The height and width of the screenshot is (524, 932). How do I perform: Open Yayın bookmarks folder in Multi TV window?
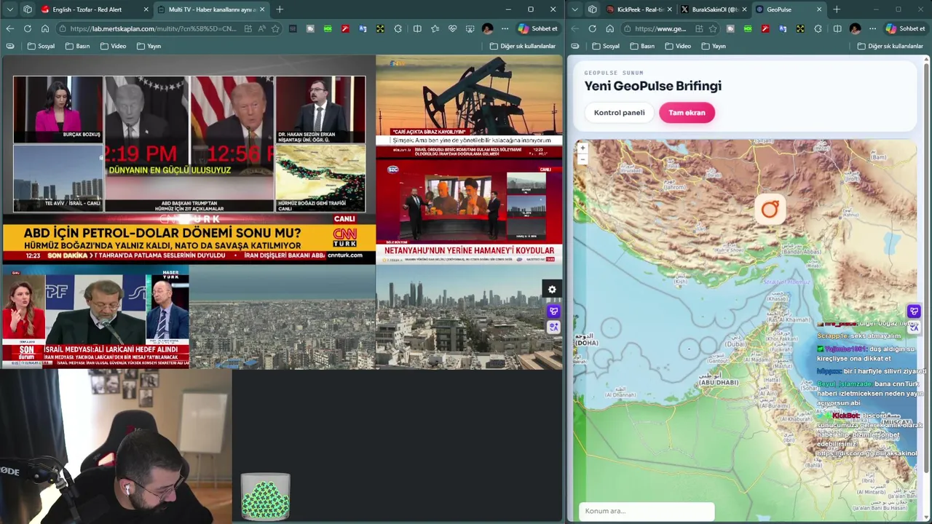[148, 46]
